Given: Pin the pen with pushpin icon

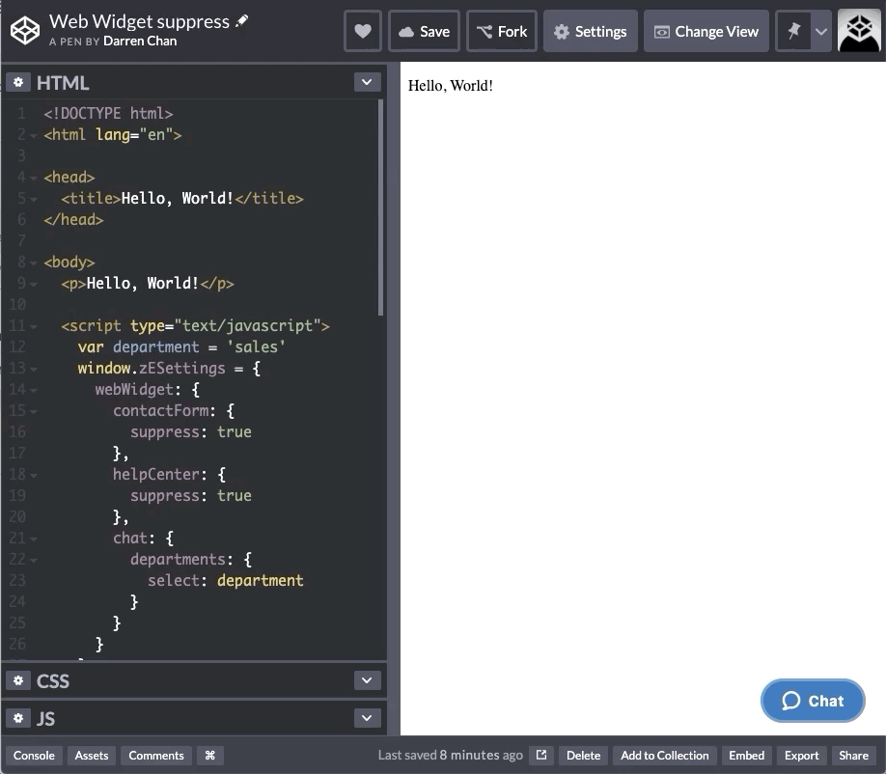Looking at the screenshot, I should coord(794,31).
